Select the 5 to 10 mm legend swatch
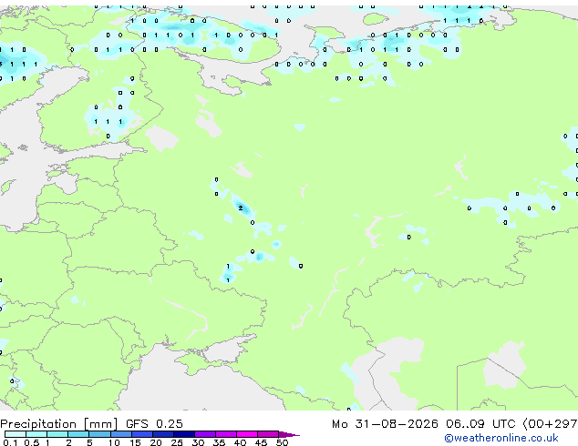578x446 pixels. [99, 434]
